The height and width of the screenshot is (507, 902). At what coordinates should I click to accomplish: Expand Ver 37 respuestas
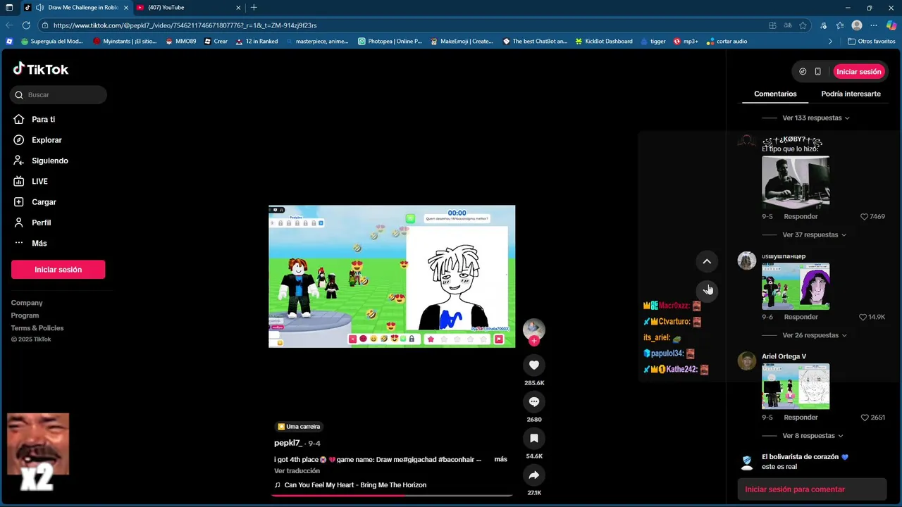[x=815, y=234]
